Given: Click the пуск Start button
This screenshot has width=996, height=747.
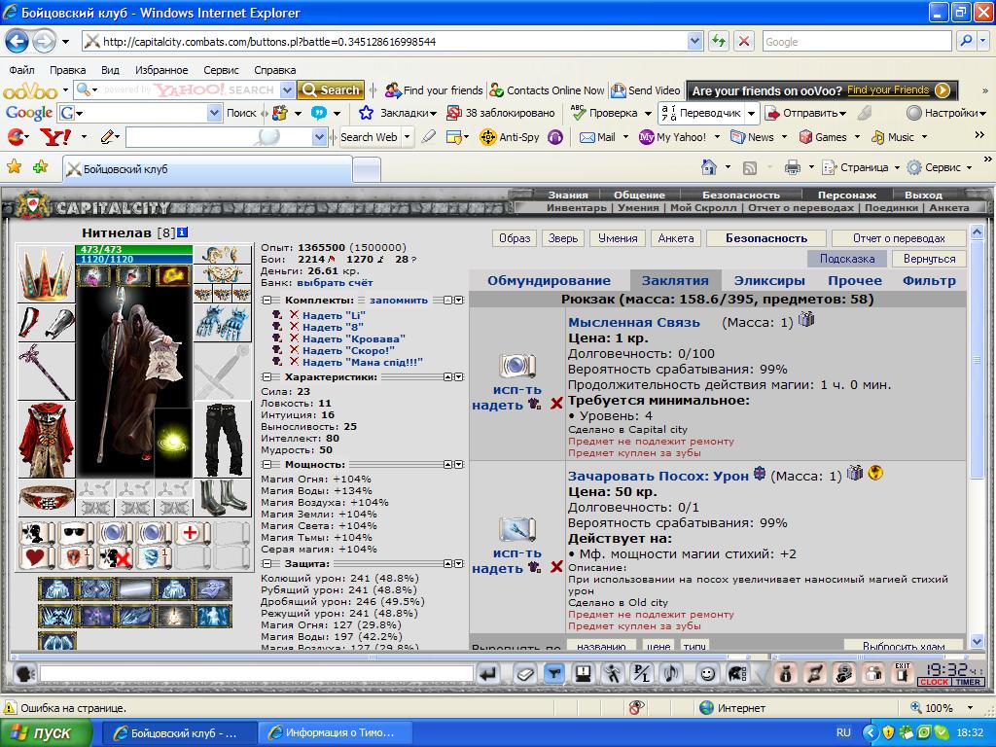Looking at the screenshot, I should (x=45, y=732).
